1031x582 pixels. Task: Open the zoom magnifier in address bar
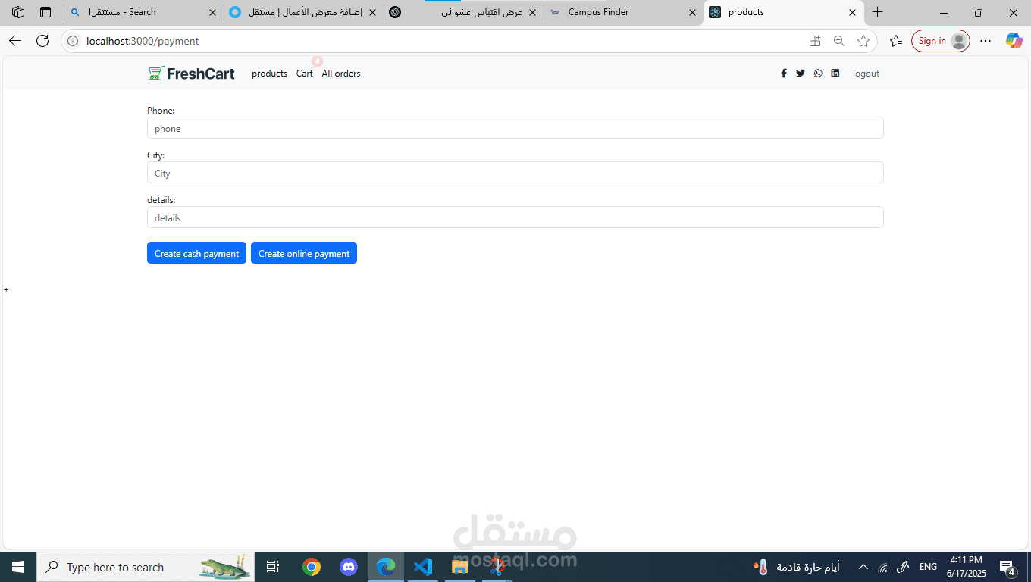click(x=839, y=41)
